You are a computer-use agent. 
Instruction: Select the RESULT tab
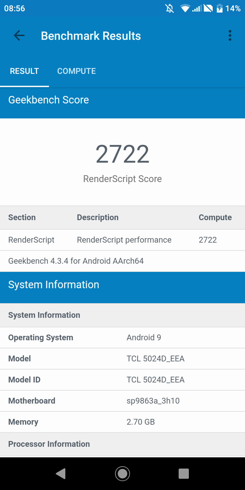[24, 71]
